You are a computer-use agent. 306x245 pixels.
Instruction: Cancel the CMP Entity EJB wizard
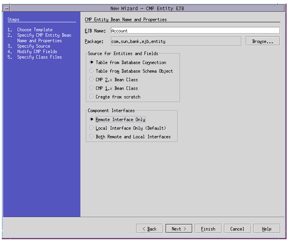click(237, 229)
